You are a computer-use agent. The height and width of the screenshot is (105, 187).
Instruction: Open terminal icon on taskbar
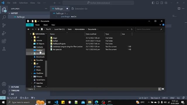click(x=110, y=102)
